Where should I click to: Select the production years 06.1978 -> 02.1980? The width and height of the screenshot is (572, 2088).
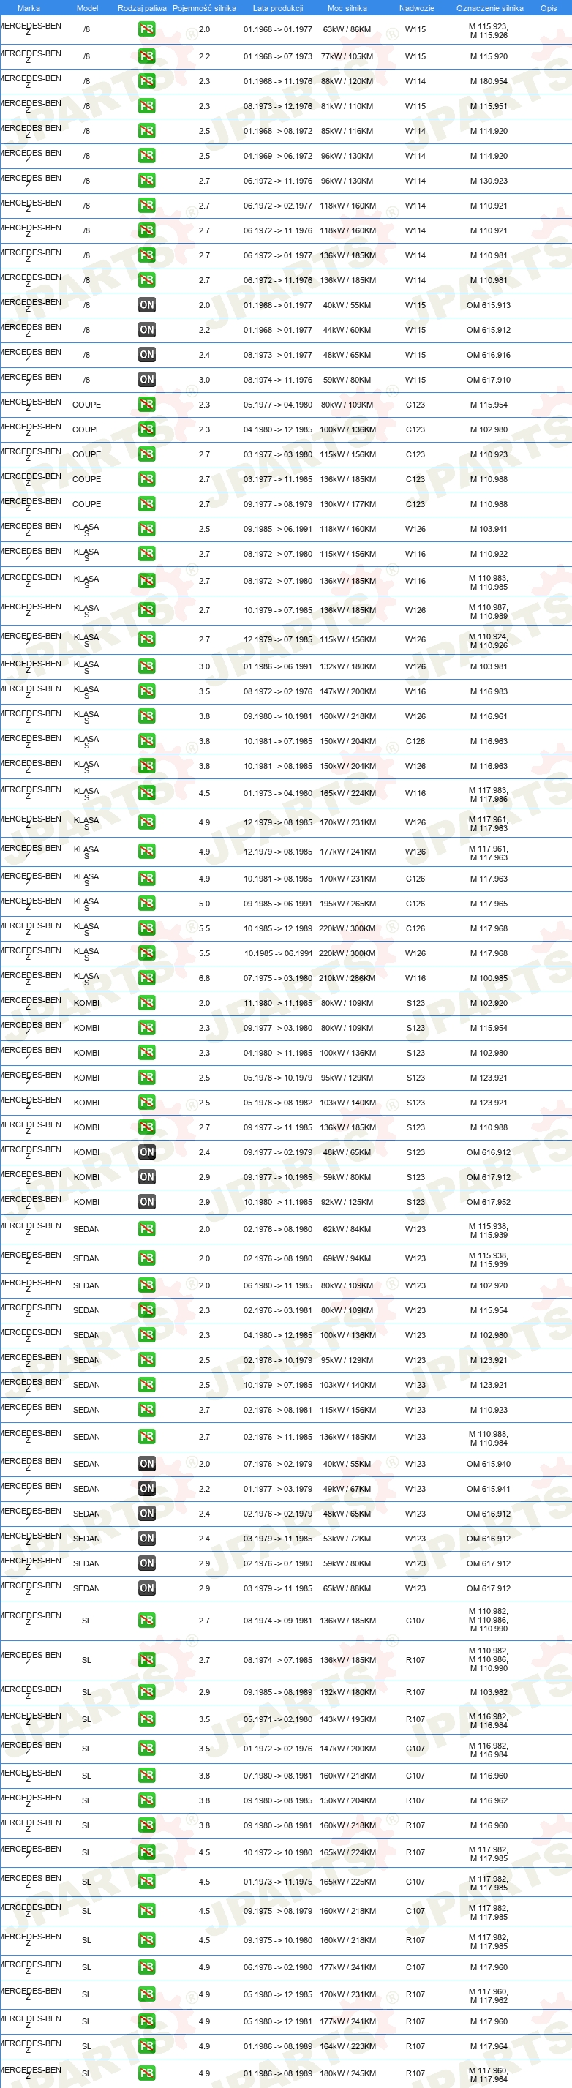278,1967
